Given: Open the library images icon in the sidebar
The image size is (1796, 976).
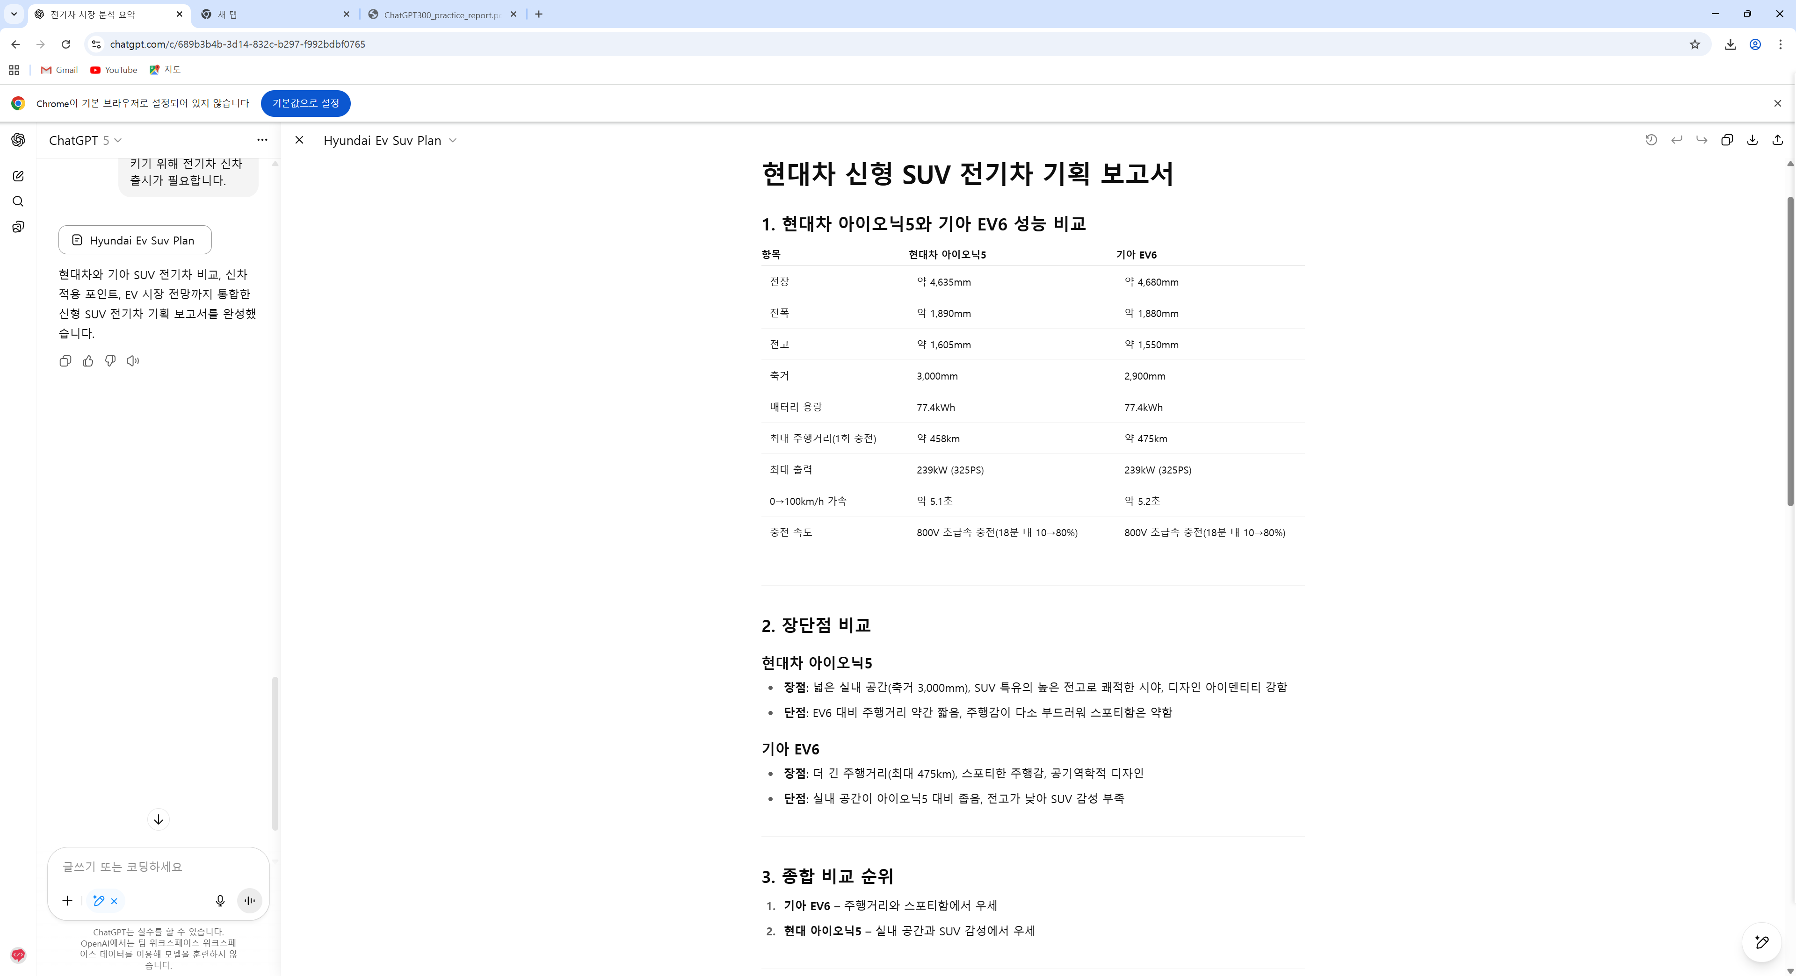Looking at the screenshot, I should point(18,226).
